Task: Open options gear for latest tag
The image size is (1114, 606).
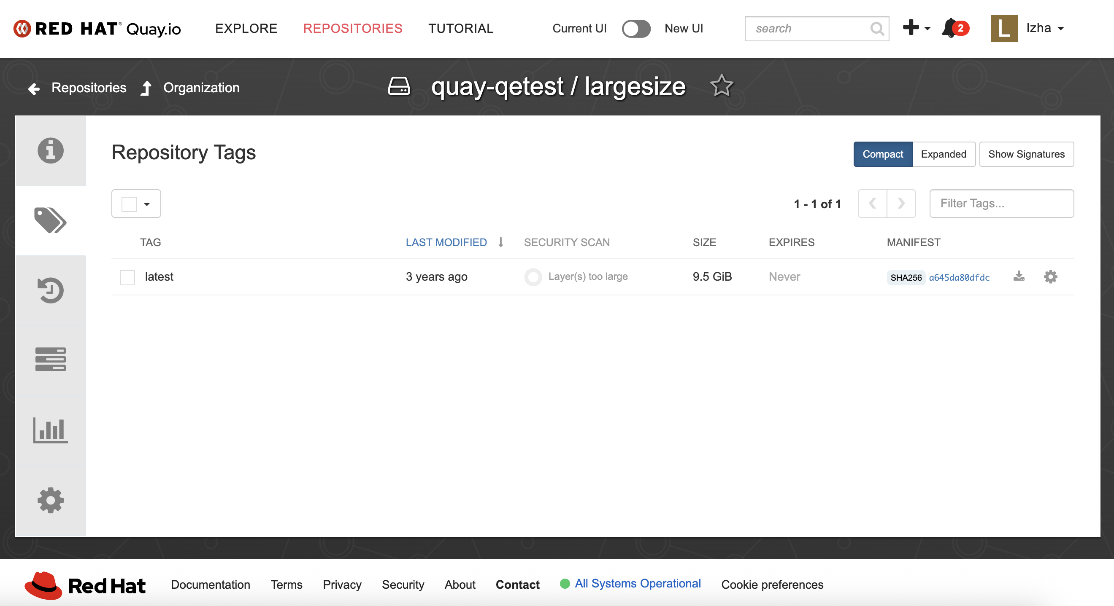Action: click(1050, 276)
